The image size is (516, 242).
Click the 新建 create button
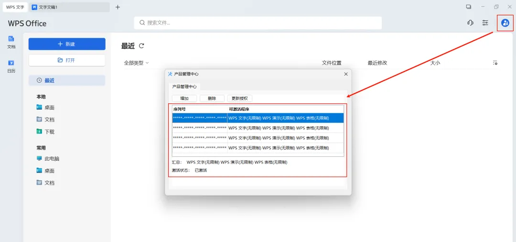coord(67,44)
